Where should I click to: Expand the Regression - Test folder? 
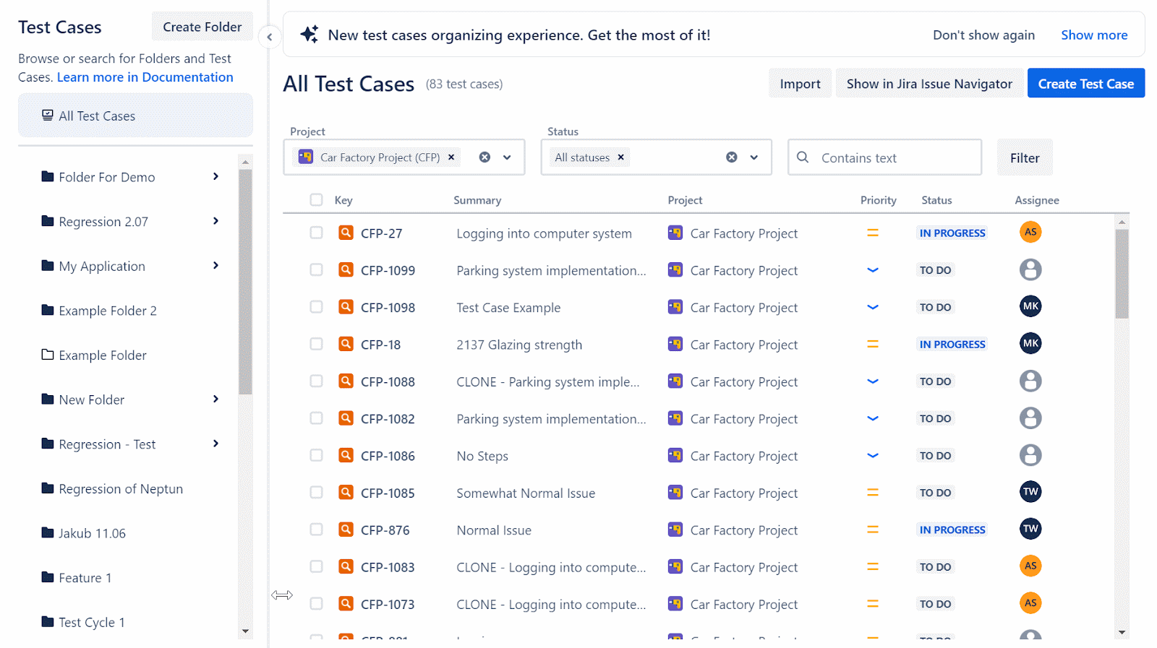coord(215,444)
